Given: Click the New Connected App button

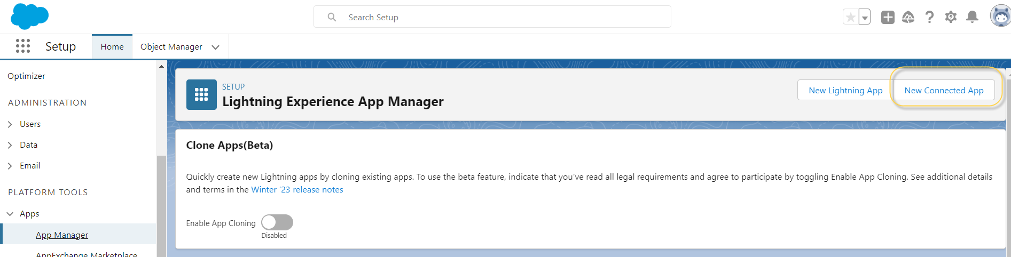Looking at the screenshot, I should click(x=944, y=90).
